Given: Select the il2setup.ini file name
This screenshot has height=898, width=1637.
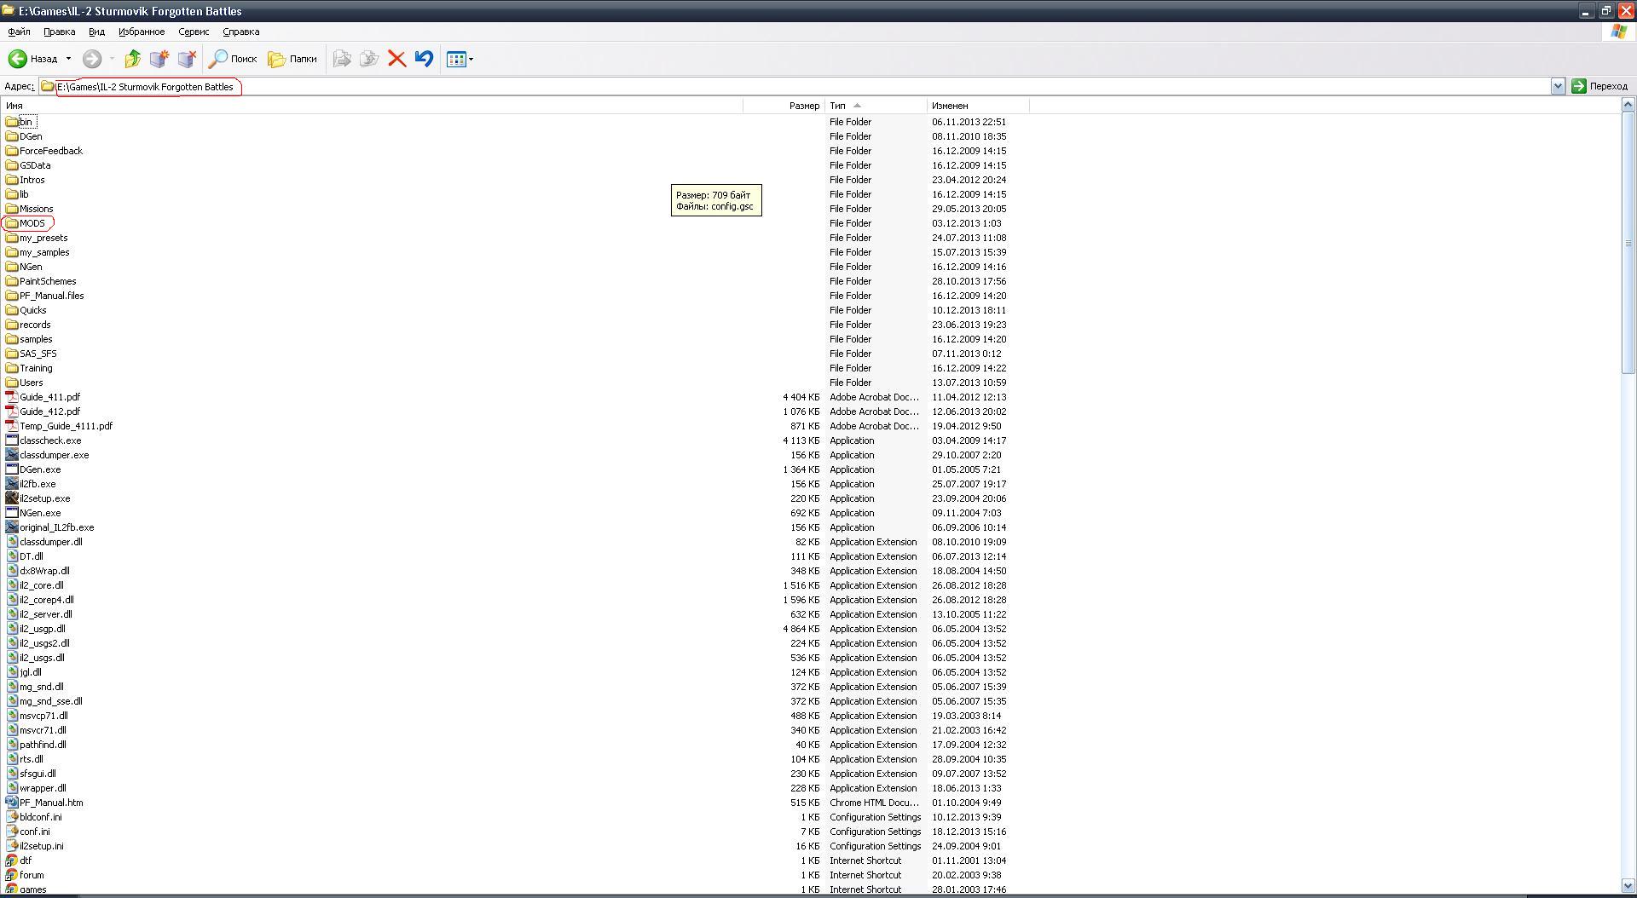Looking at the screenshot, I should (42, 846).
